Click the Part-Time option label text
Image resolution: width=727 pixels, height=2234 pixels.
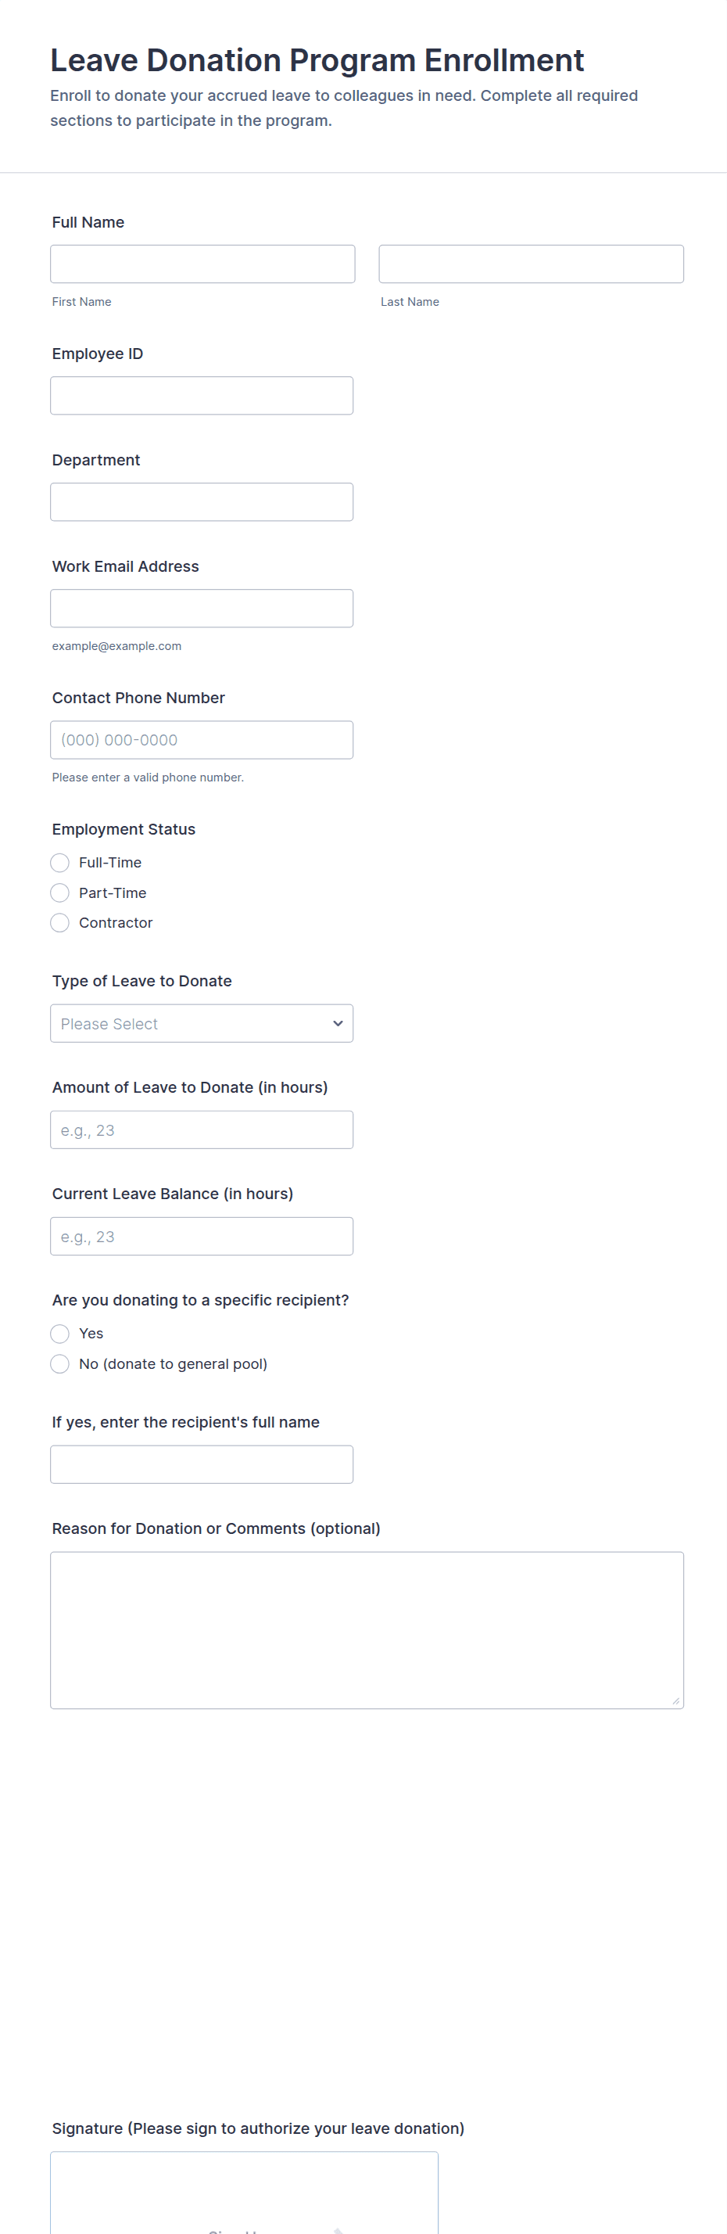coord(113,893)
